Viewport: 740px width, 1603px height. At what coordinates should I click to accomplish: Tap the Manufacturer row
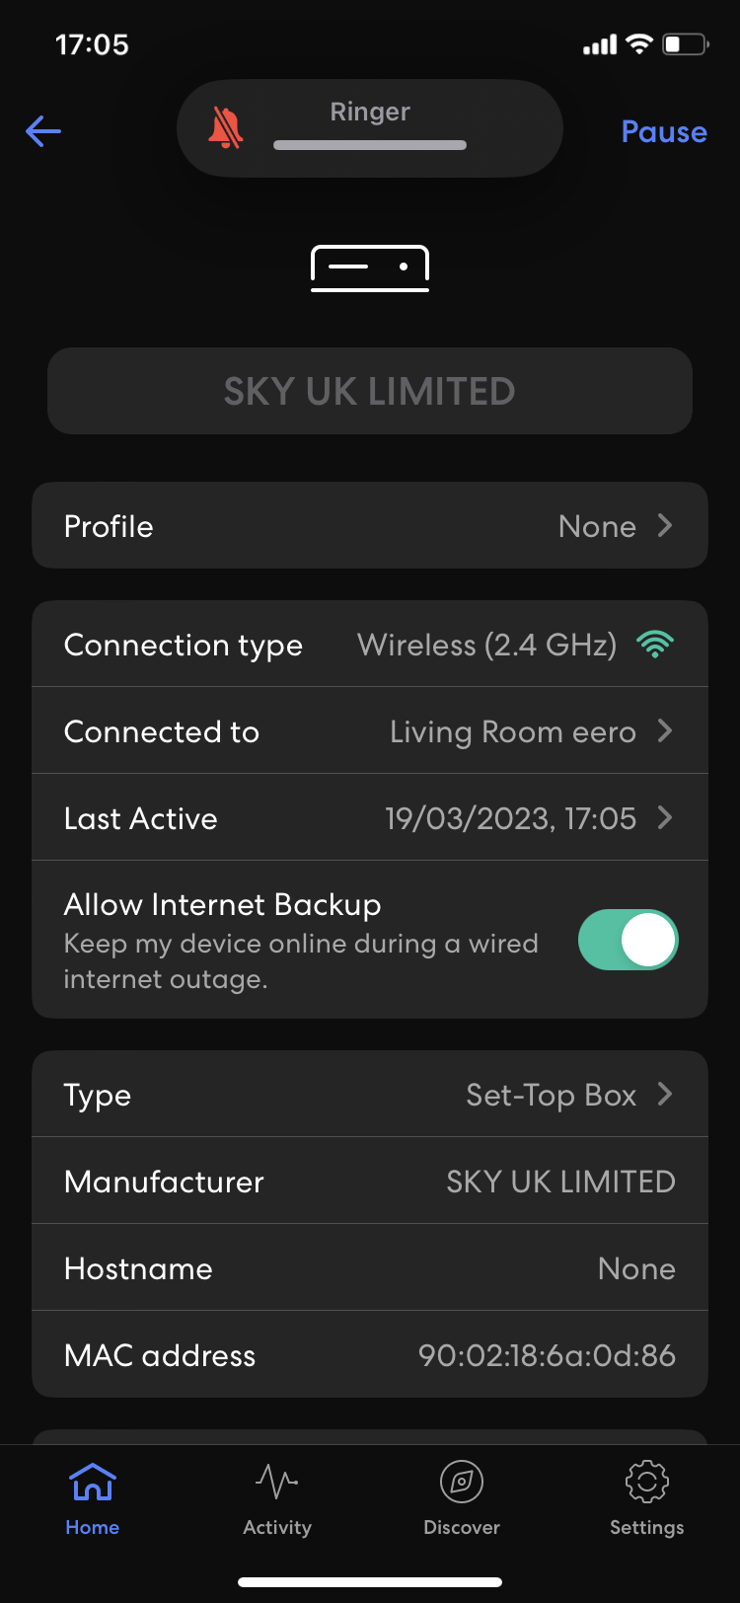click(x=370, y=1182)
